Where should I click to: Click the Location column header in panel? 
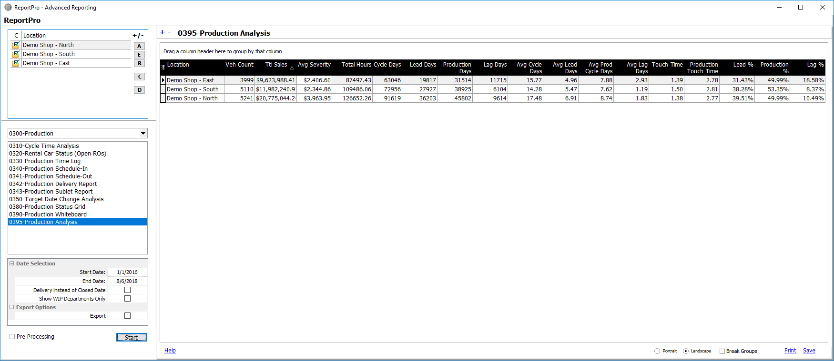click(76, 36)
